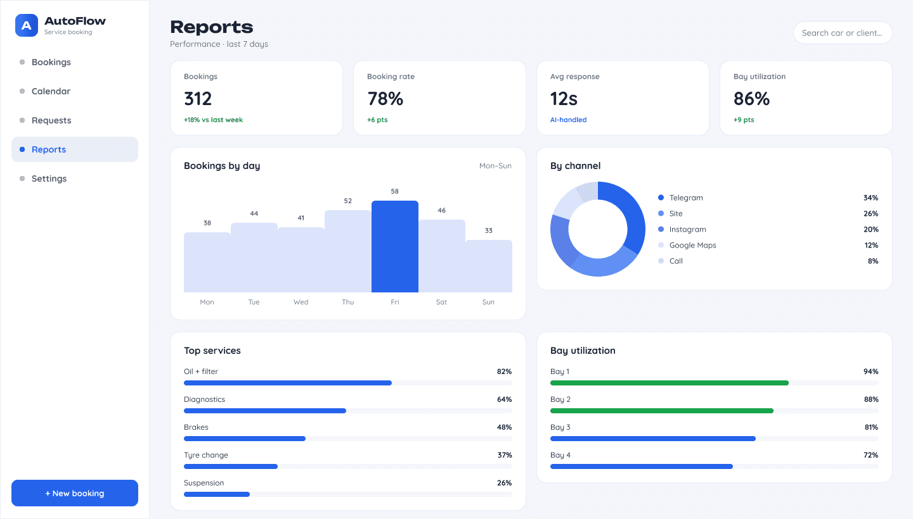Click the +18% vs last week text
Viewport: 913px width, 519px height.
click(213, 120)
